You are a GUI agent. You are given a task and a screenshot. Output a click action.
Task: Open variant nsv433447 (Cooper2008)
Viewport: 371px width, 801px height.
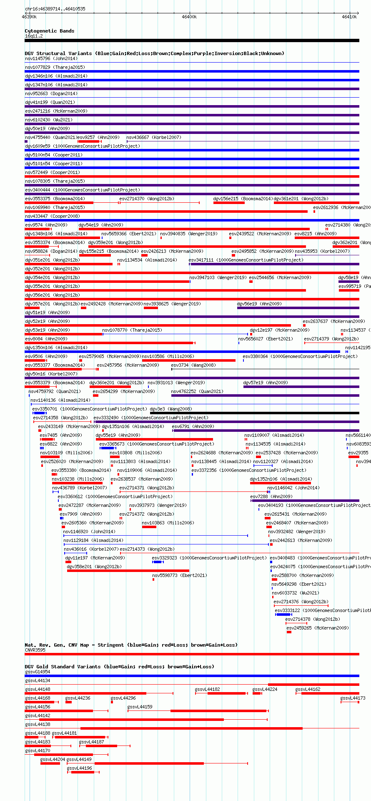click(53, 216)
